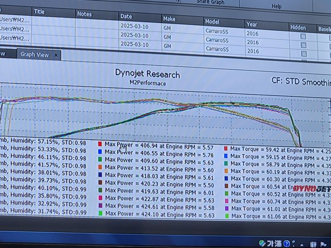The width and height of the screenshot is (331, 248).
Task: Click the purple swatch beside Max Torque 61.01
Action: tap(227, 208)
